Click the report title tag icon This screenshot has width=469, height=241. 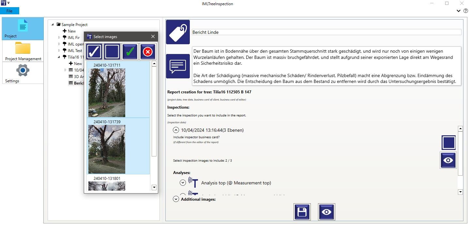pyautogui.click(x=178, y=32)
